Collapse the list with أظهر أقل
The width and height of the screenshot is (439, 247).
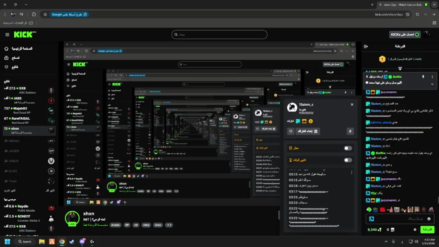coord(50,190)
